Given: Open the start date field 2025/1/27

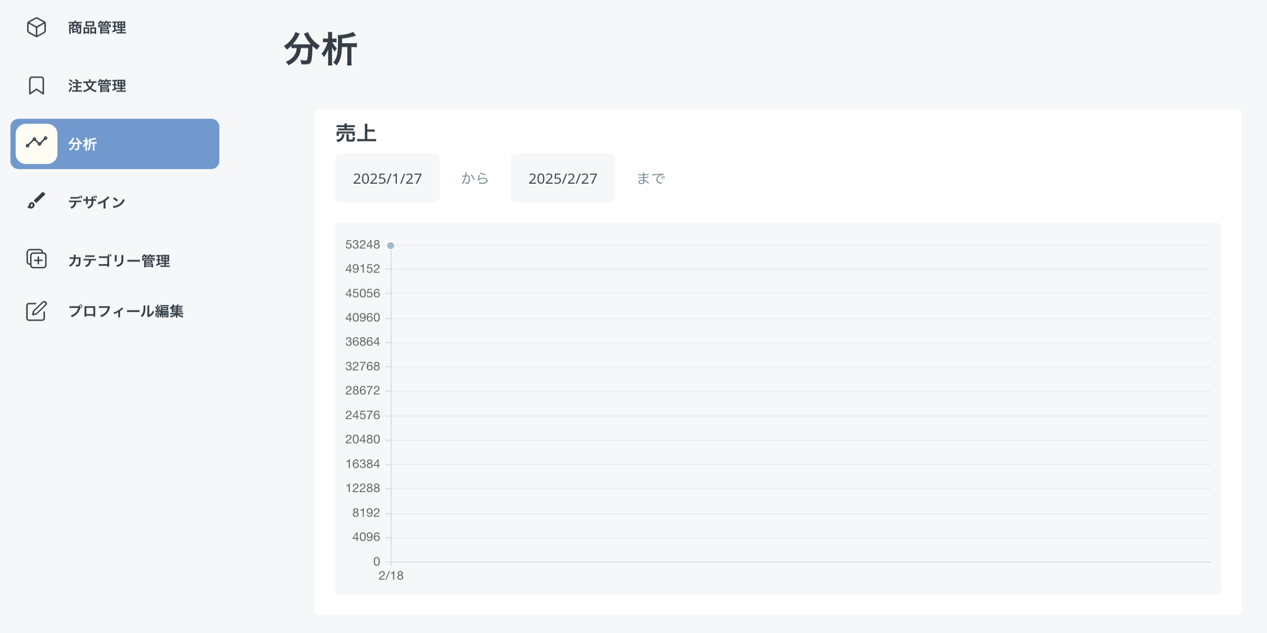Looking at the screenshot, I should [387, 178].
